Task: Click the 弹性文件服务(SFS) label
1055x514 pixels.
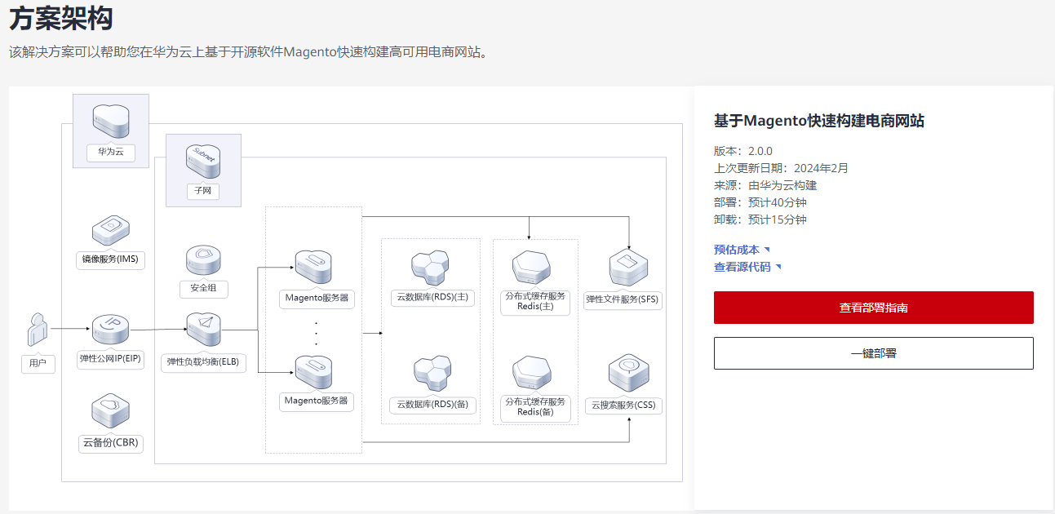Action: pyautogui.click(x=622, y=299)
